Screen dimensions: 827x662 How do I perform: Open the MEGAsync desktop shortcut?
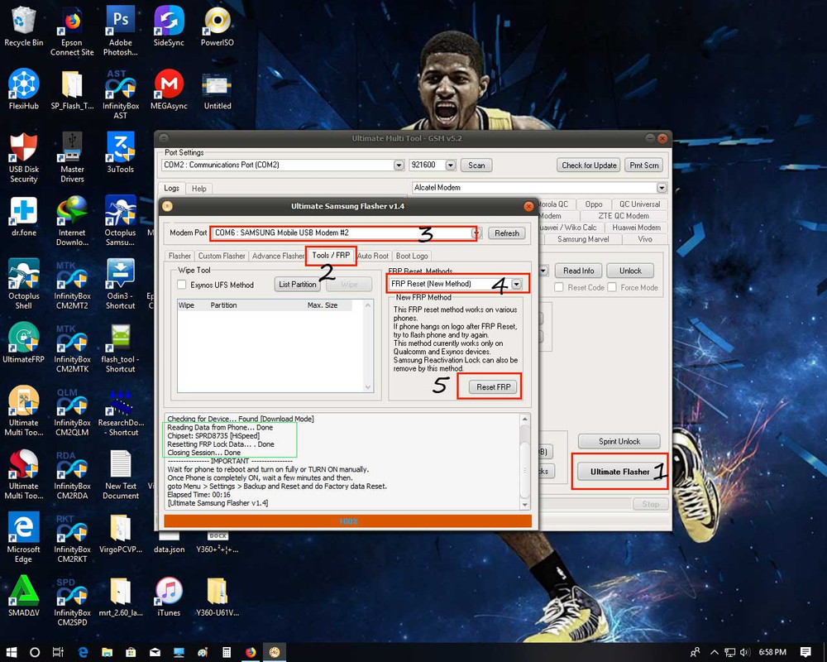[169, 89]
